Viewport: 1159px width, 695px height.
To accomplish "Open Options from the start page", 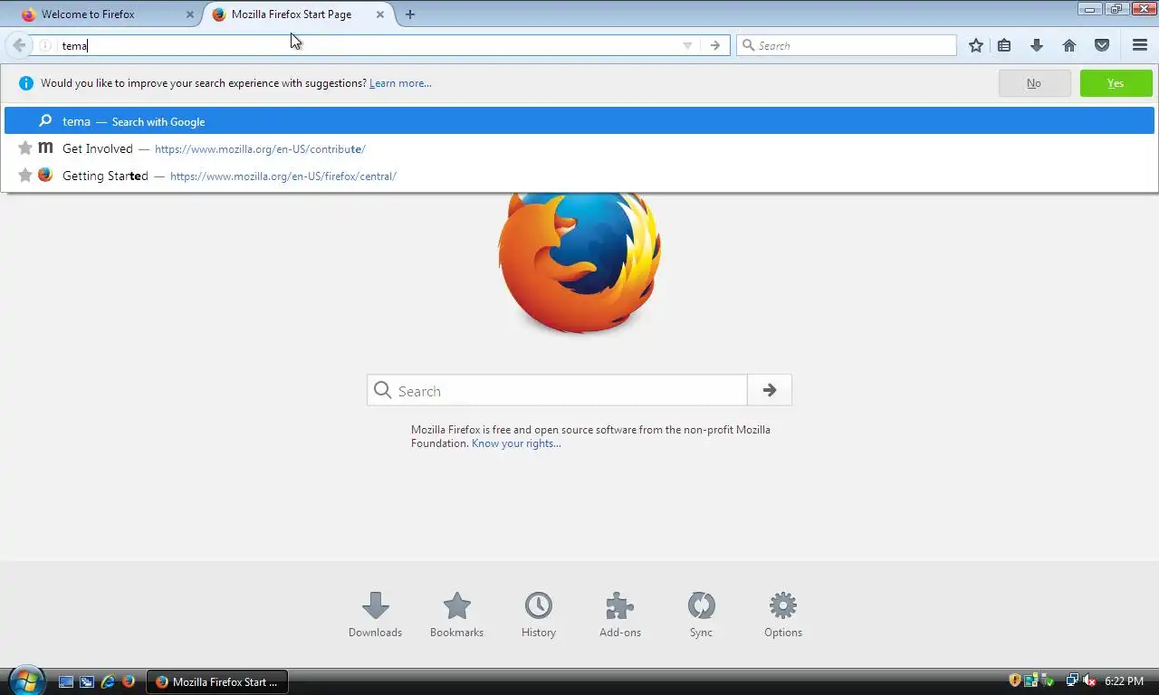I will pyautogui.click(x=783, y=615).
